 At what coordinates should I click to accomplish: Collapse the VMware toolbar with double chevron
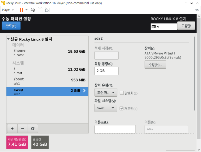tap(197, 10)
